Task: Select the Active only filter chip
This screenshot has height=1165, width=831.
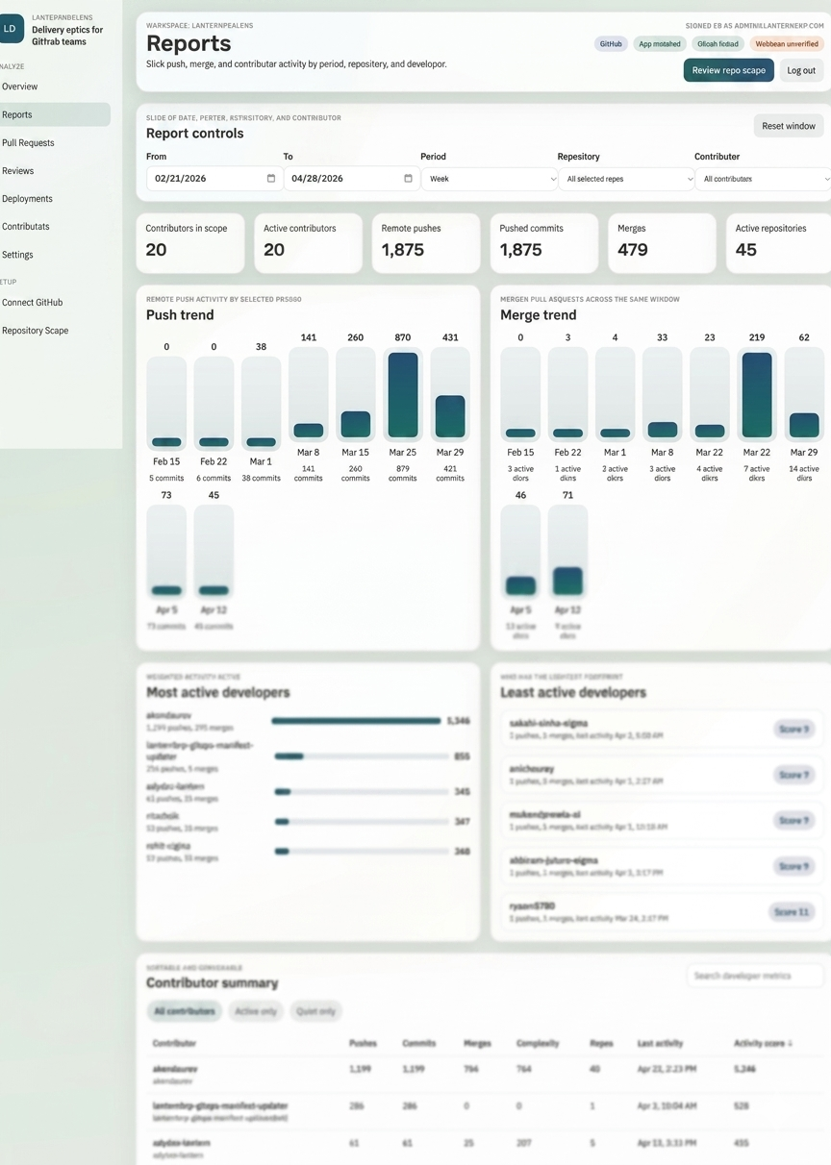Action: coord(255,1011)
